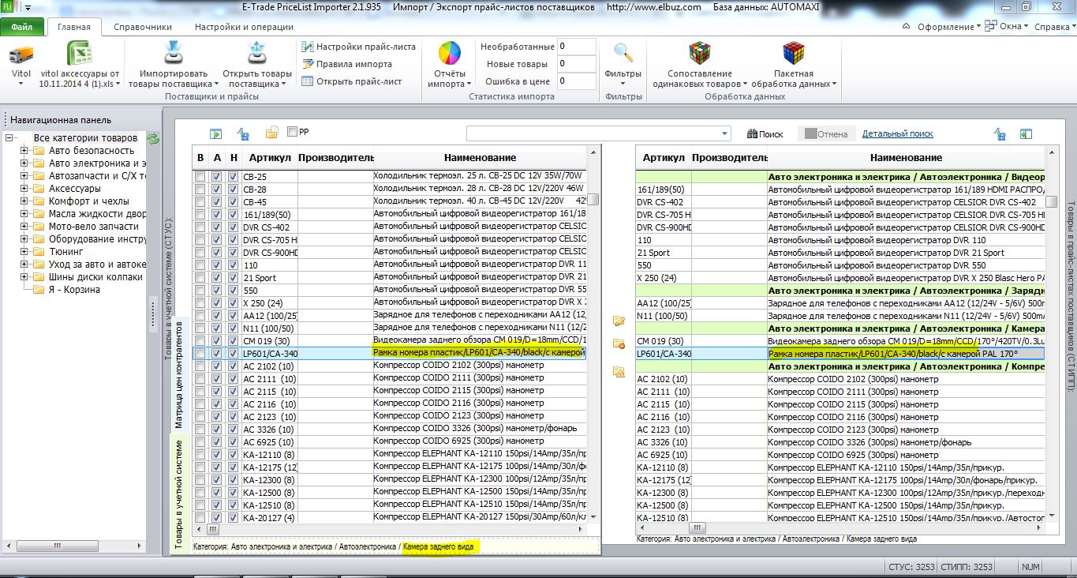Uncheck column H box for X 250 (24)
1077x578 pixels.
233,303
